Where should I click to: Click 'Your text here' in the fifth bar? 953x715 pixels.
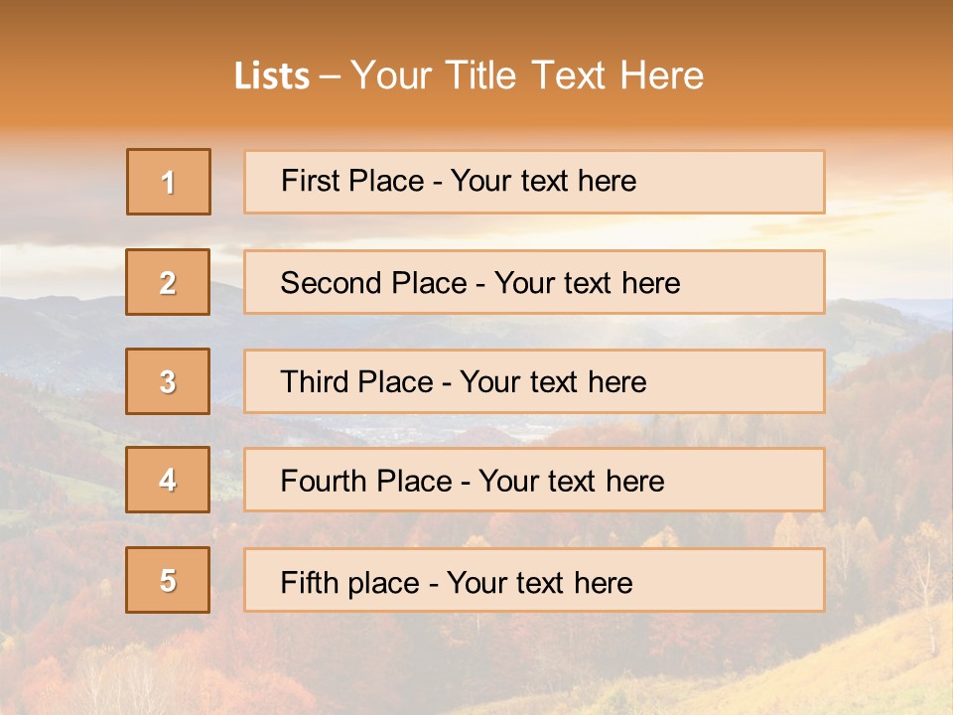click(540, 583)
